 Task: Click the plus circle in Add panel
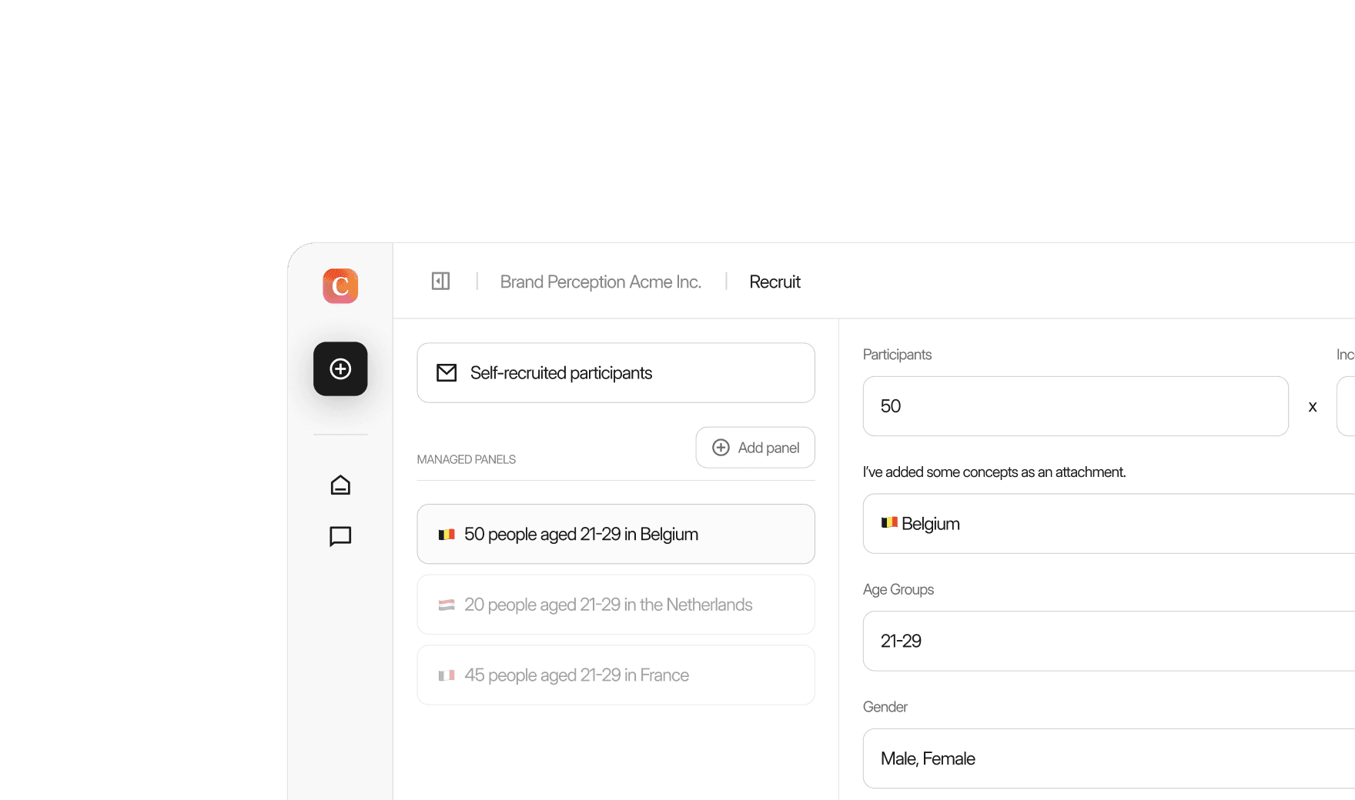[721, 448]
